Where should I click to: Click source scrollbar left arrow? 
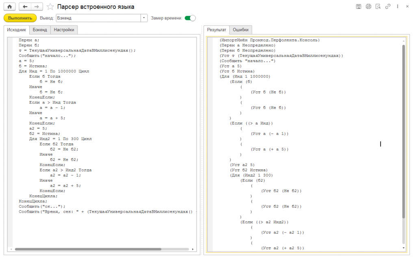[11, 249]
